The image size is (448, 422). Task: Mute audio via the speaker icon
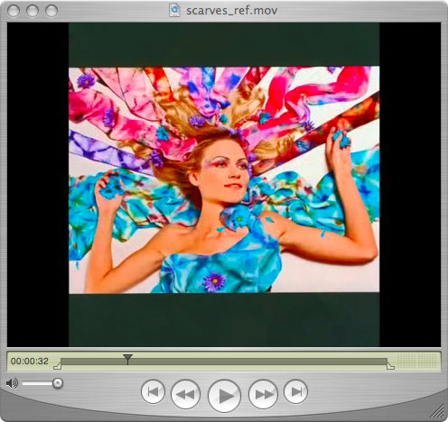pos(12,383)
